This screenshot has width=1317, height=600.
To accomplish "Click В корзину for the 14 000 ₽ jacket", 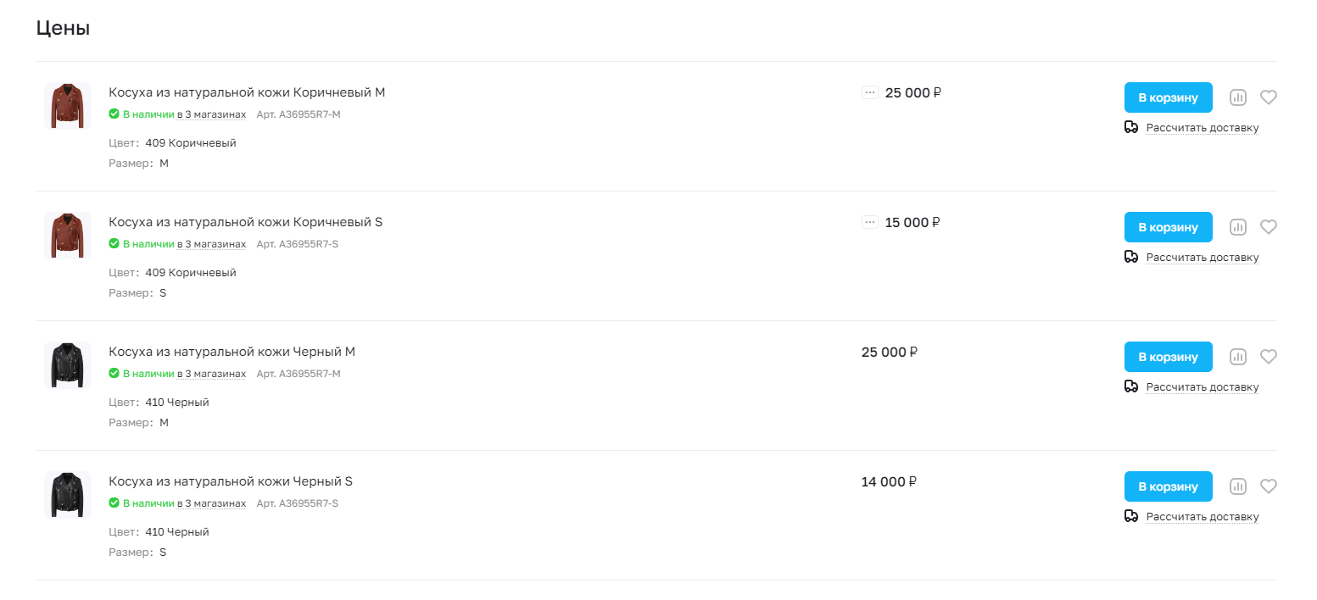I will [1168, 486].
